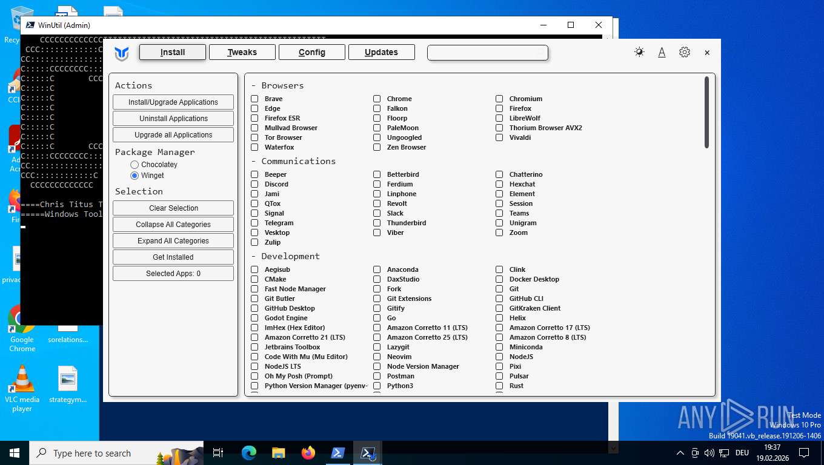Viewport: 824px width, 465px height.
Task: Select the Chocolatey package manager radio button
Action: coord(135,165)
